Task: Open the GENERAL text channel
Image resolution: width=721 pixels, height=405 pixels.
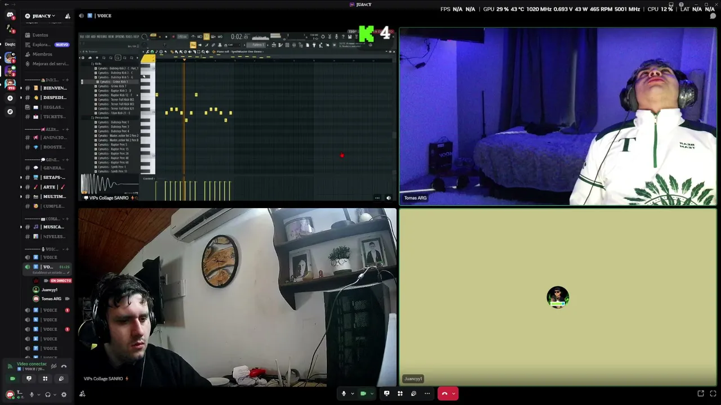Action: [x=47, y=168]
